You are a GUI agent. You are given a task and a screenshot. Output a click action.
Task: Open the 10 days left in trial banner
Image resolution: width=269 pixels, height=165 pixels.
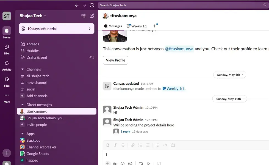(57, 29)
